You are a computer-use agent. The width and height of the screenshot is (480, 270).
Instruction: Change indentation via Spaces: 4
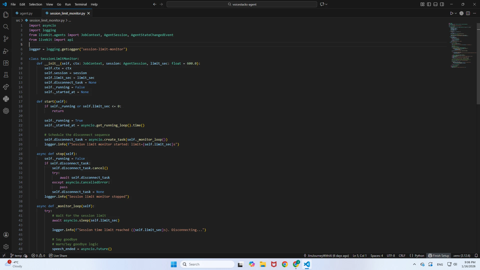pyautogui.click(x=376, y=256)
